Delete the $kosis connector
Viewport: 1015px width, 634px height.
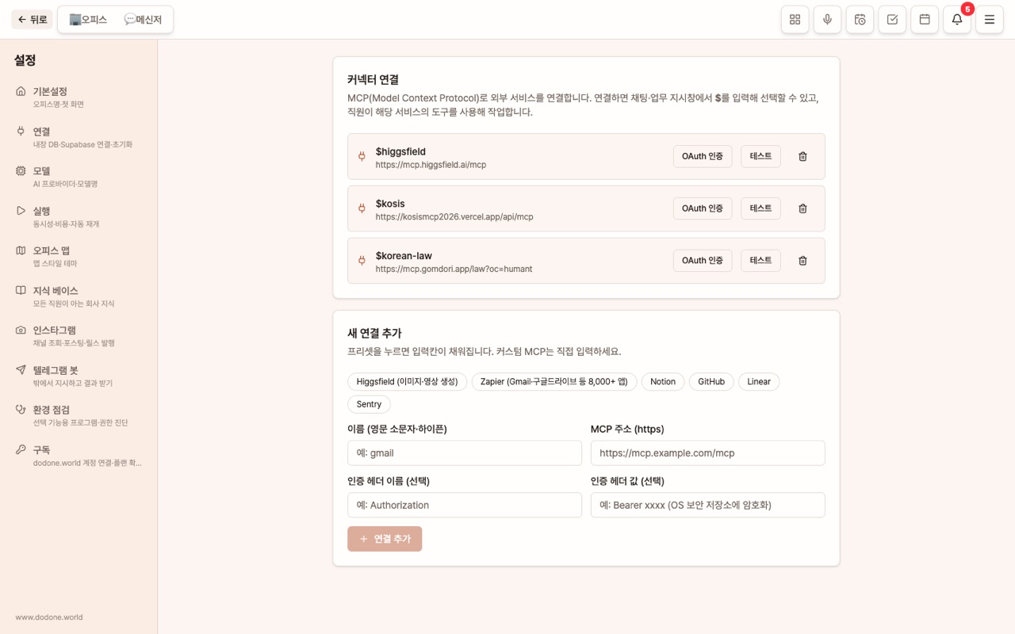pos(802,208)
